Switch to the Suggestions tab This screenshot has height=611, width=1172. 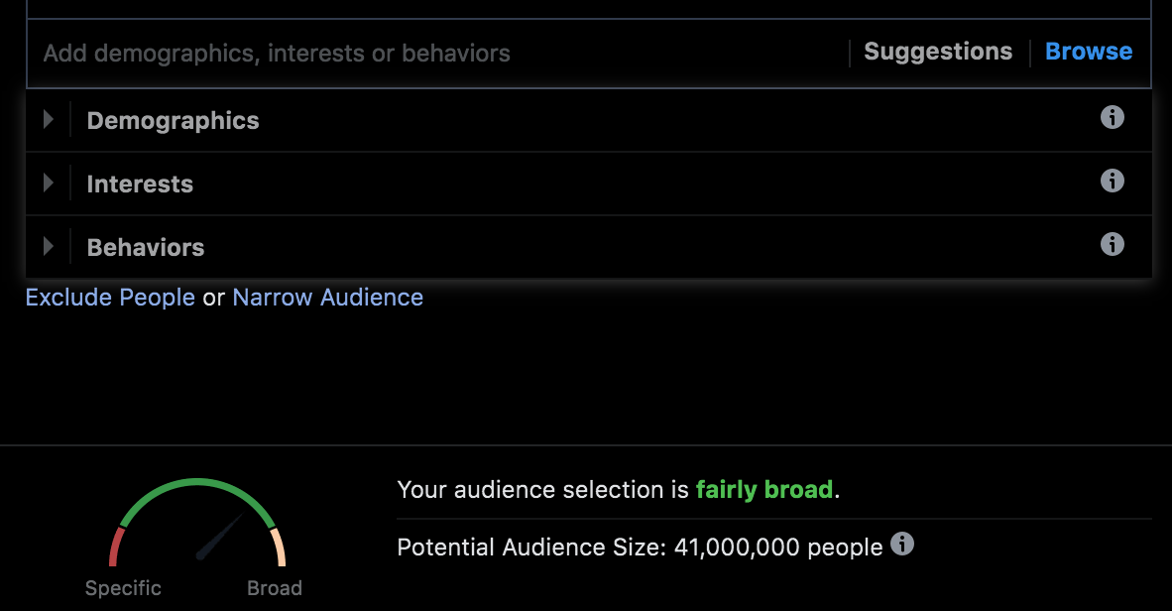[938, 52]
